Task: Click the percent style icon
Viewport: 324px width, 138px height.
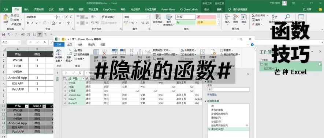Action: tap(133, 23)
